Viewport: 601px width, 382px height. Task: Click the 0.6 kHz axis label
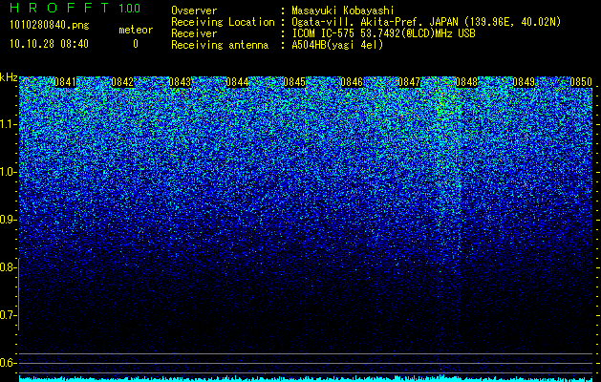pos(8,363)
